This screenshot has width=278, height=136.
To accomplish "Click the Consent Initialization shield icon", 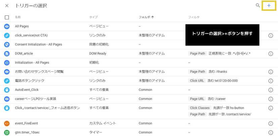I will tap(7, 44).
